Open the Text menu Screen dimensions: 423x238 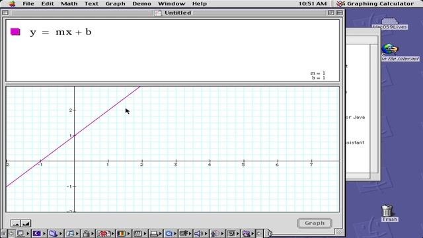pyautogui.click(x=91, y=3)
